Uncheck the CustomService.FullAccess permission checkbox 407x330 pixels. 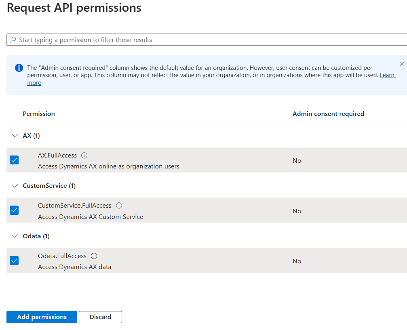pyautogui.click(x=14, y=210)
